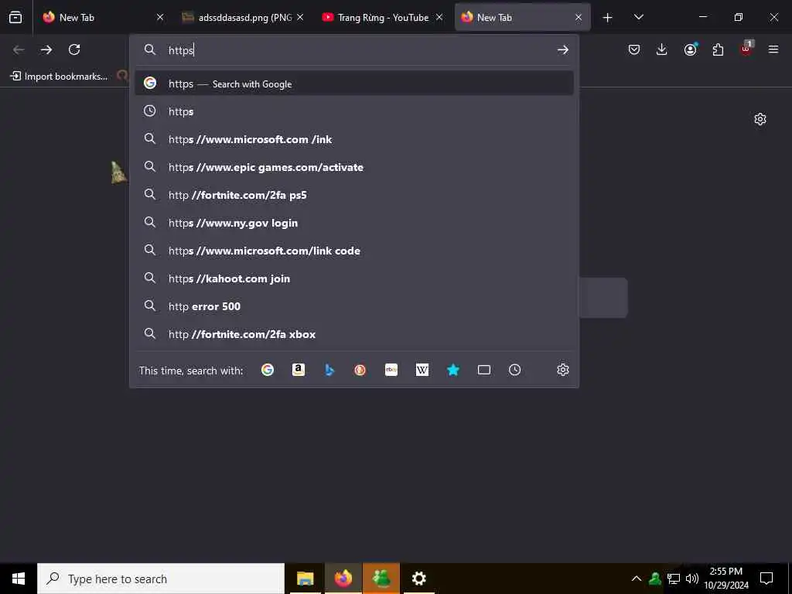Open the Firefox account icon
The image size is (792, 594).
coord(690,49)
